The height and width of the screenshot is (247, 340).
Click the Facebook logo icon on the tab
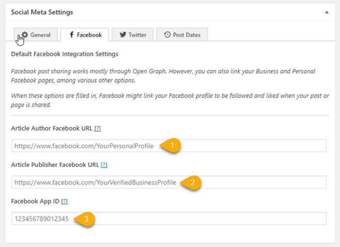click(71, 35)
